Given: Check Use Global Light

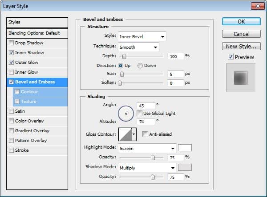Looking at the screenshot, I should pos(139,113).
